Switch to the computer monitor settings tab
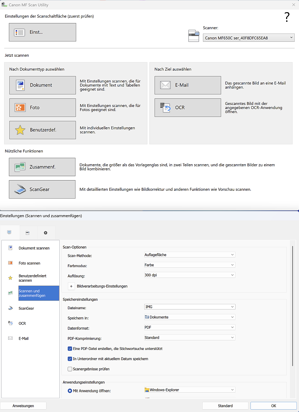 click(9, 232)
